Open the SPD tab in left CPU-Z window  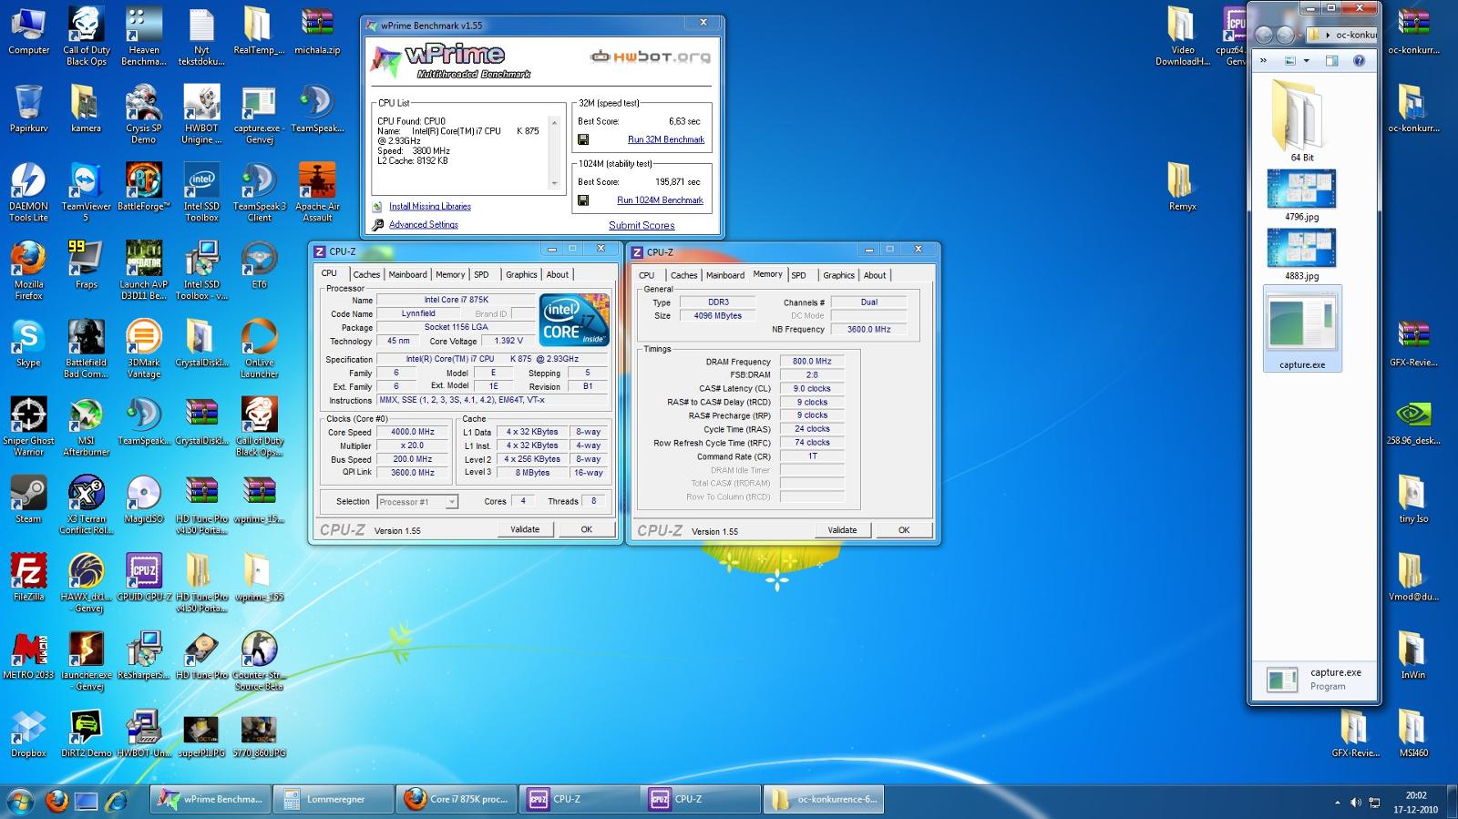point(481,274)
